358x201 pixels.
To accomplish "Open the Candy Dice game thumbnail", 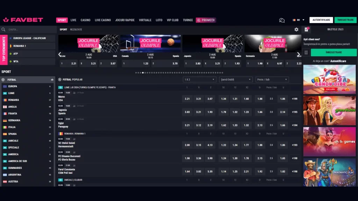I will [x=329, y=80].
